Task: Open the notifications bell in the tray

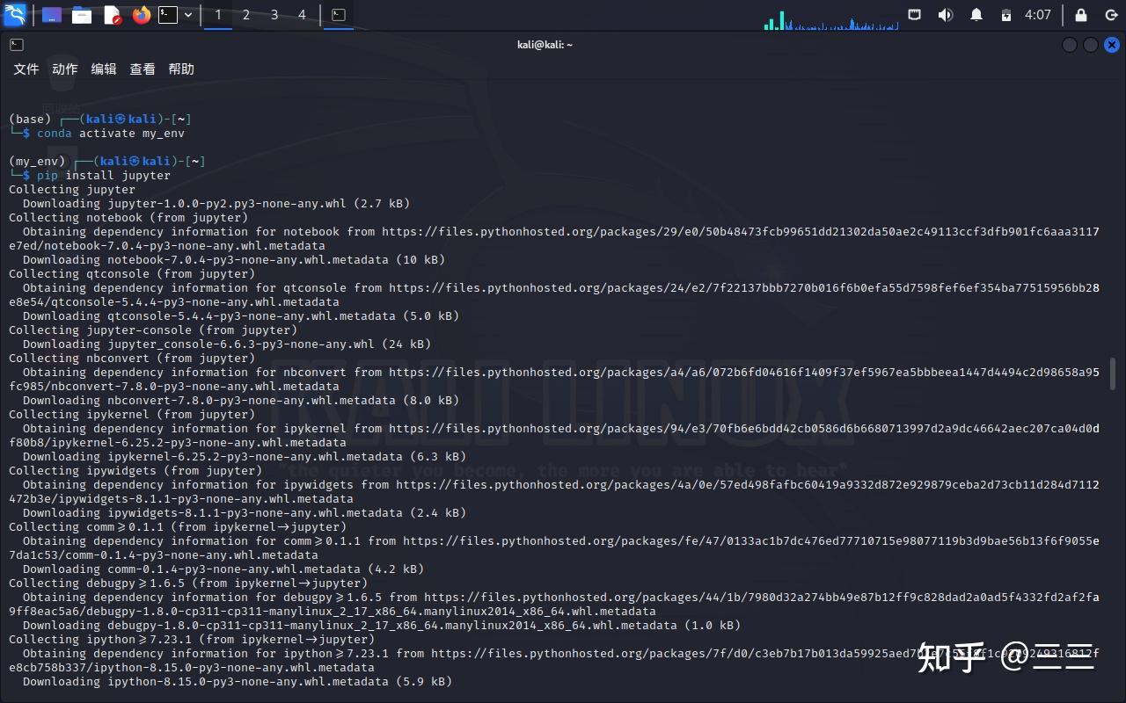Action: 976,14
